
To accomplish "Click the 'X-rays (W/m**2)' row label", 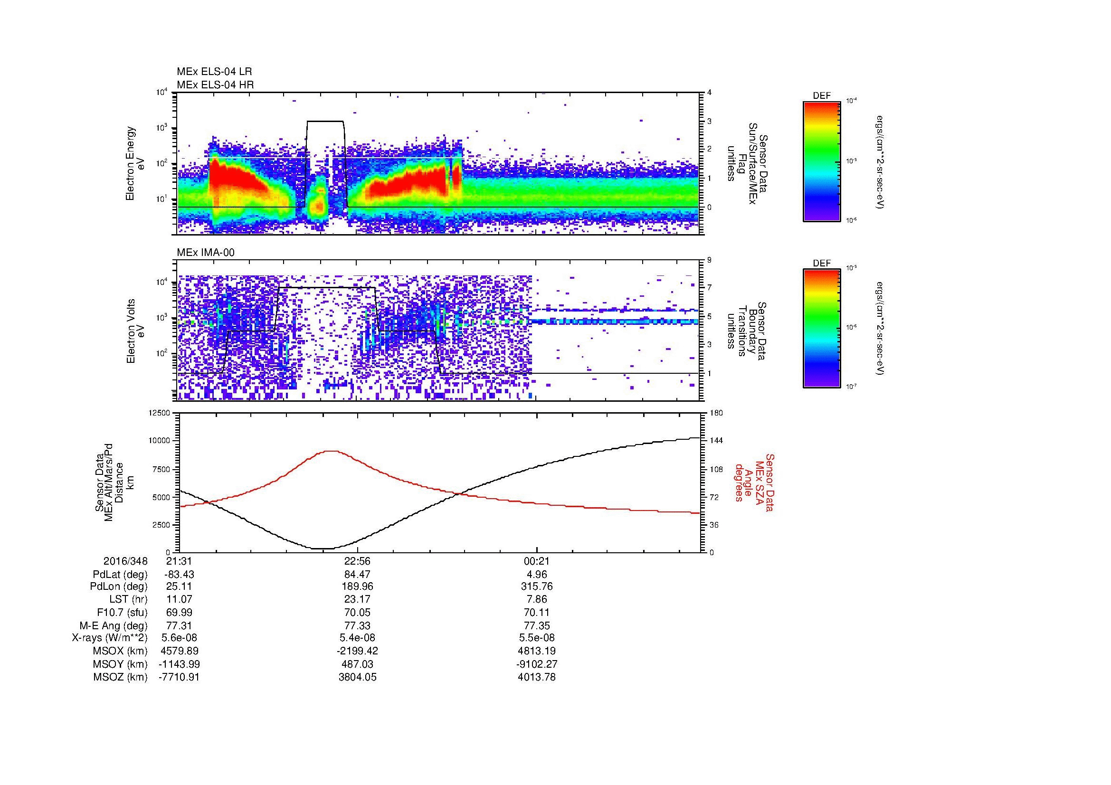I will coord(110,638).
